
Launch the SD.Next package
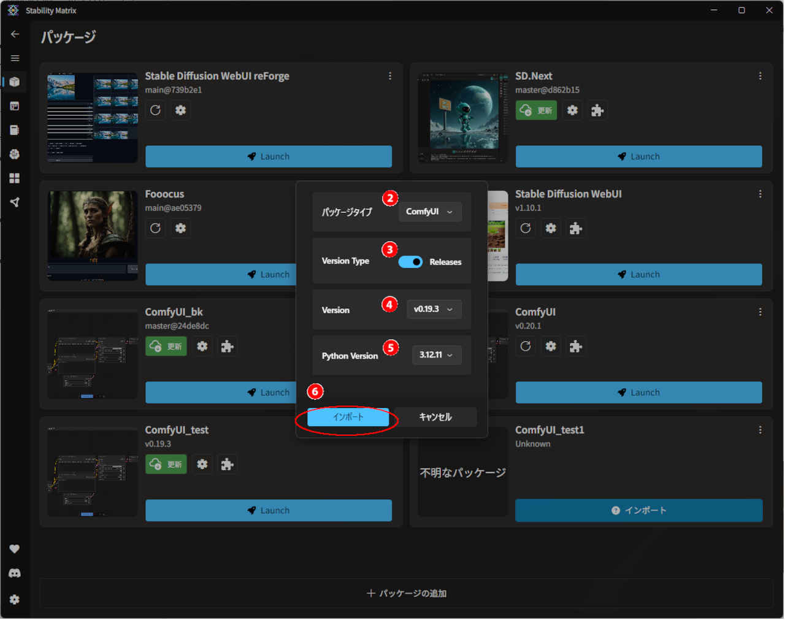(x=639, y=156)
